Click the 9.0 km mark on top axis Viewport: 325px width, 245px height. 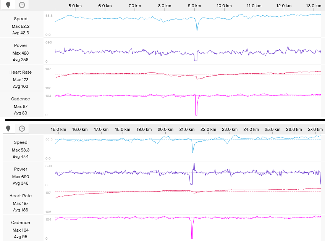click(194, 6)
